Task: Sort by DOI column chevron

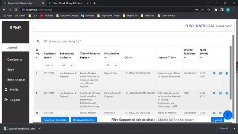Action: pyautogui.click(x=131, y=57)
